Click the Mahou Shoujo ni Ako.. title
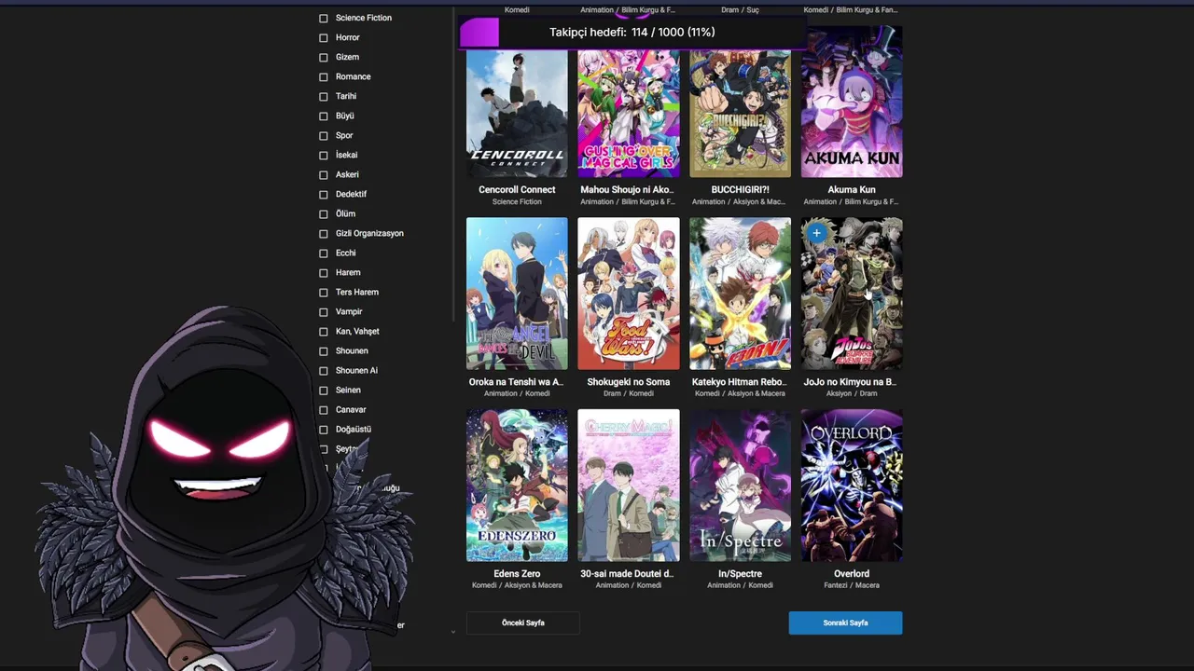 coord(627,190)
